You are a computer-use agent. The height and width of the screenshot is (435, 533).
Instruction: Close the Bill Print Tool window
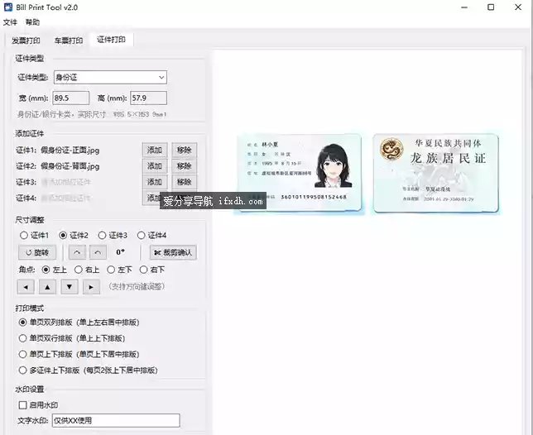click(x=518, y=7)
